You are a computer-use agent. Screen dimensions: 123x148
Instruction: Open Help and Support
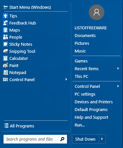91,117
